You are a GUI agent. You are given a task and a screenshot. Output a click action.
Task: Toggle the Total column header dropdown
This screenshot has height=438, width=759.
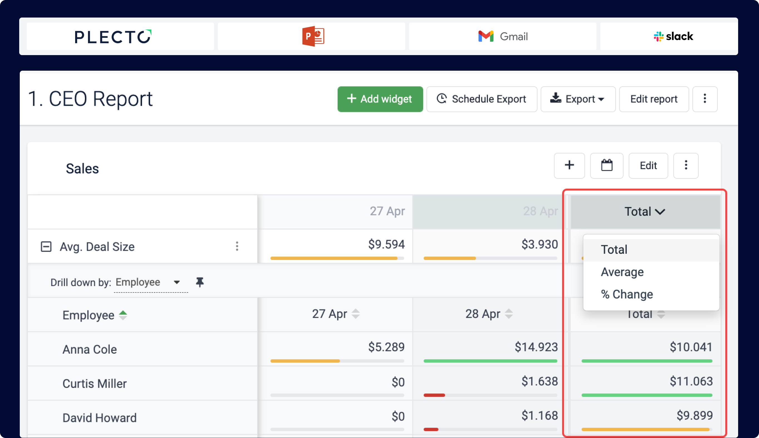[x=645, y=211]
